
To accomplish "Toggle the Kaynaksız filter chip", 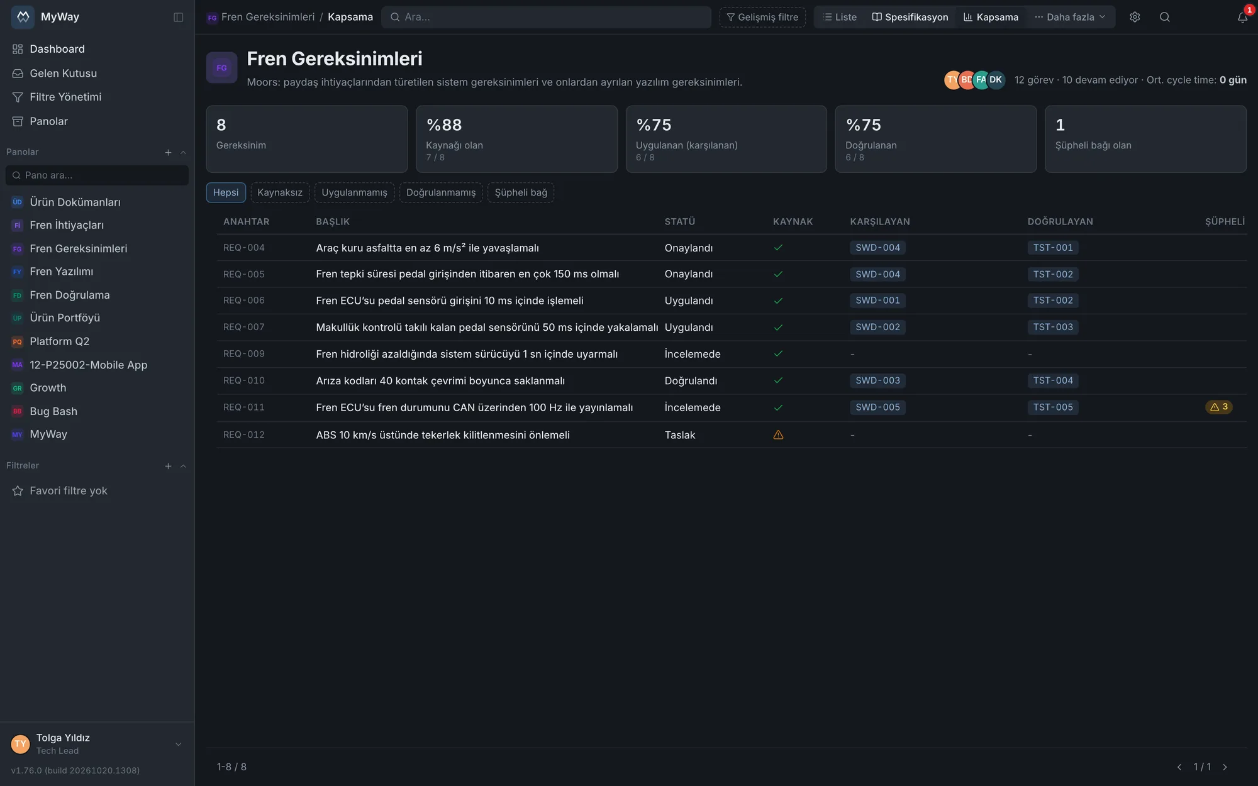I will 280,192.
